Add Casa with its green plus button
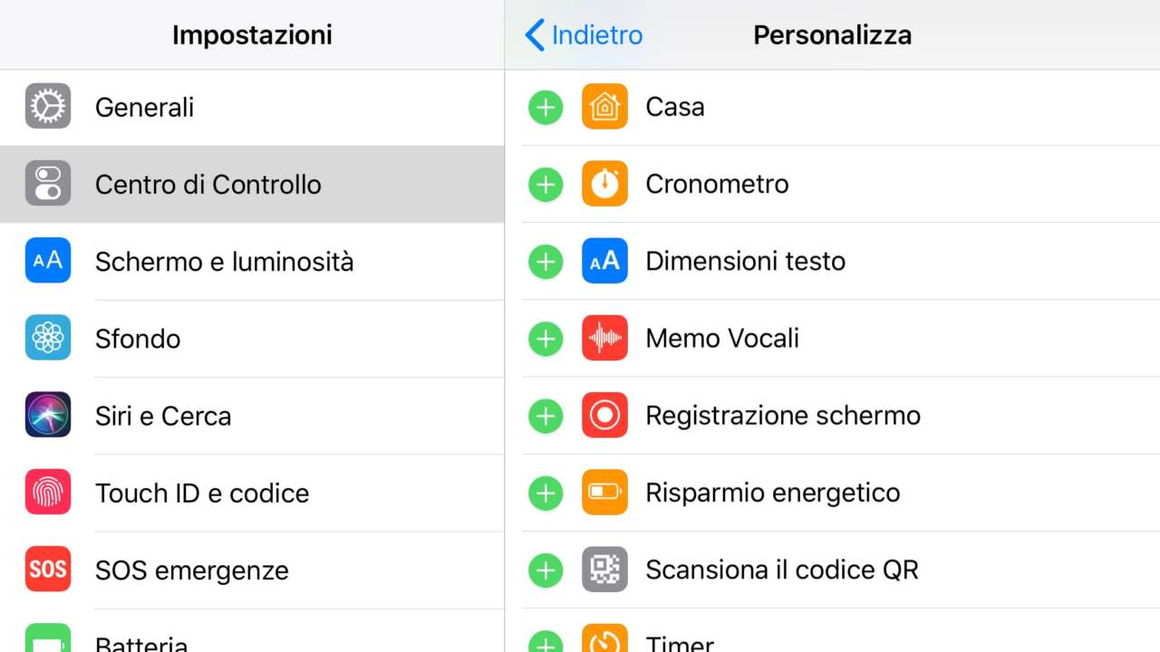The width and height of the screenshot is (1160, 652). (x=546, y=107)
